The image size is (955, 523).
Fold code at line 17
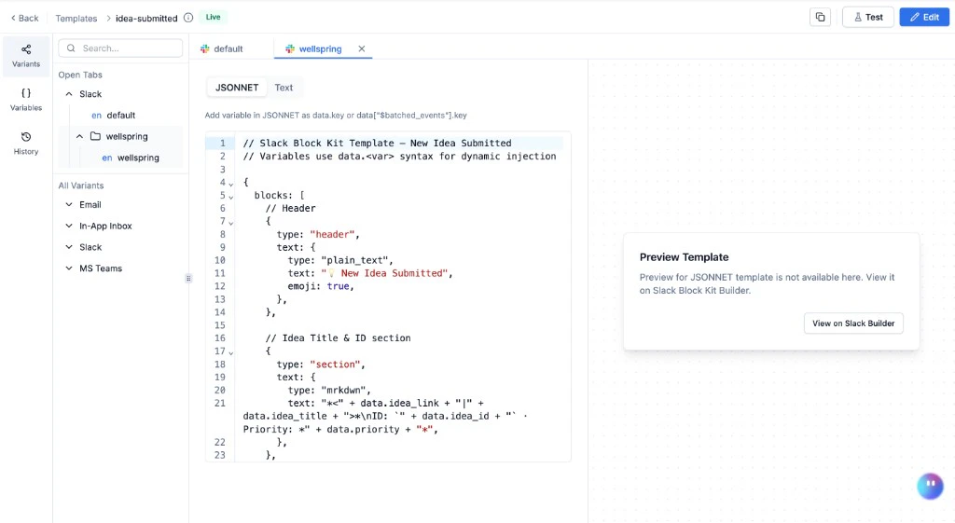tap(231, 352)
